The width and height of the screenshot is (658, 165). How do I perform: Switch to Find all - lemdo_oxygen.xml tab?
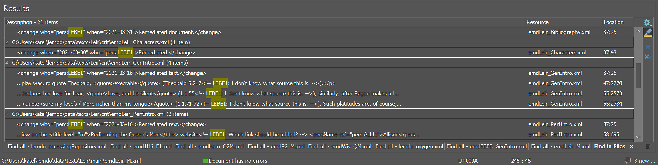pyautogui.click(x=409, y=147)
